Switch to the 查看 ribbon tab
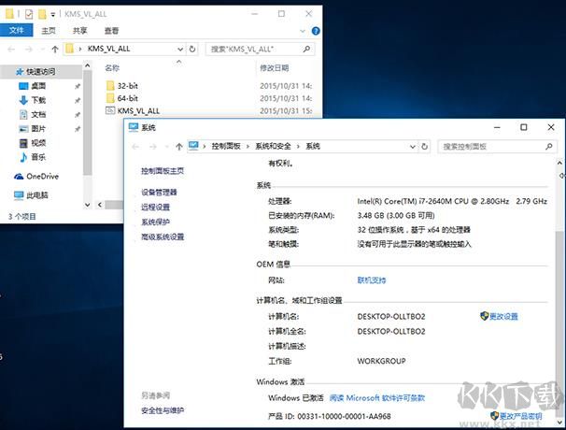Viewport: 566px width, 430px height. [x=111, y=31]
